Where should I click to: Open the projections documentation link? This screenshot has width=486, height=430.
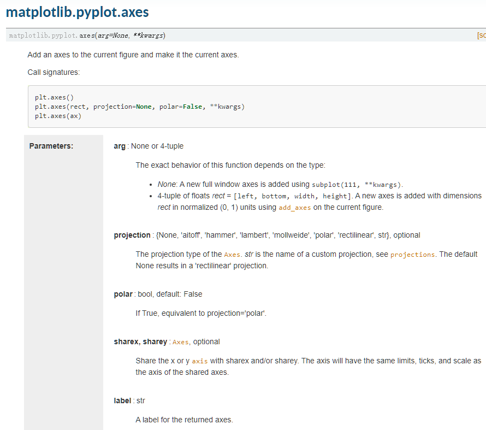coord(413,255)
